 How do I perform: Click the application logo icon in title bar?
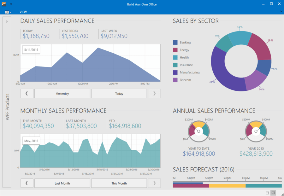click(4, 4)
